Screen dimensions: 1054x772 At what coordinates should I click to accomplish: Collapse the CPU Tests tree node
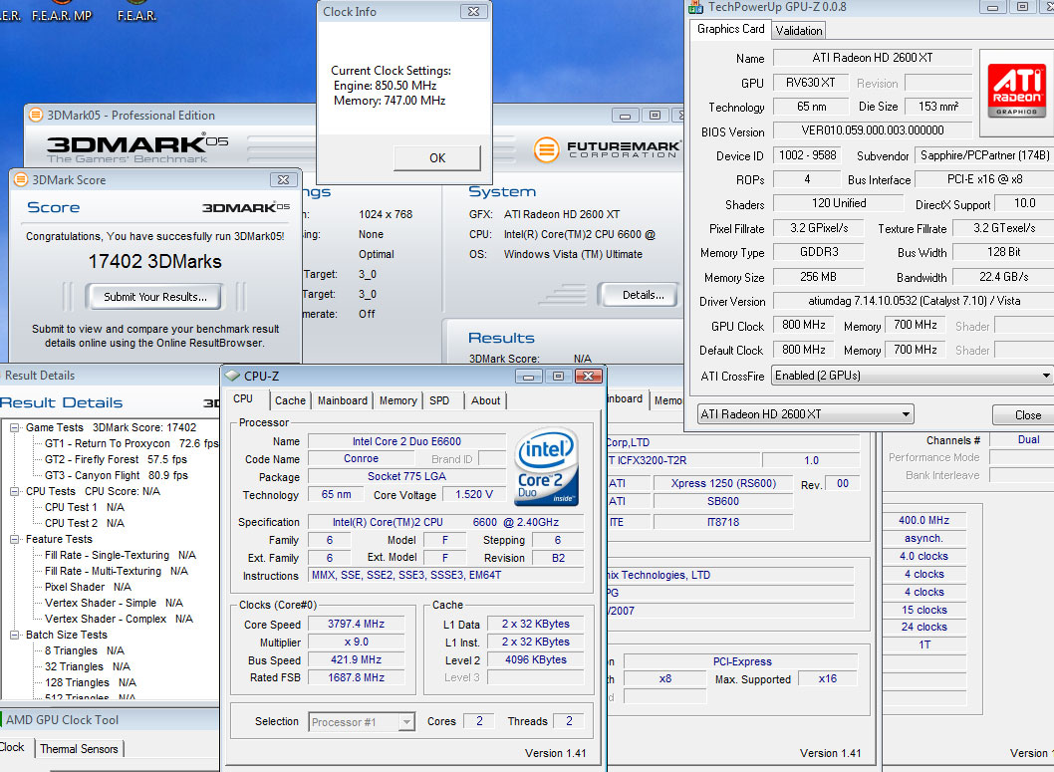14,491
